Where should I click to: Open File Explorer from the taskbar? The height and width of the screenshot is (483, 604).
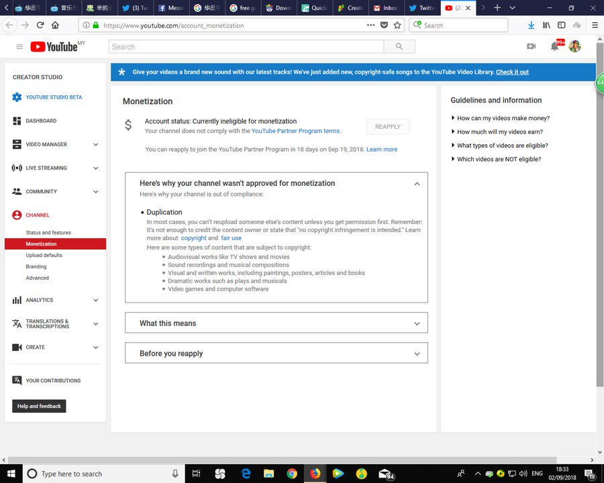click(x=268, y=474)
